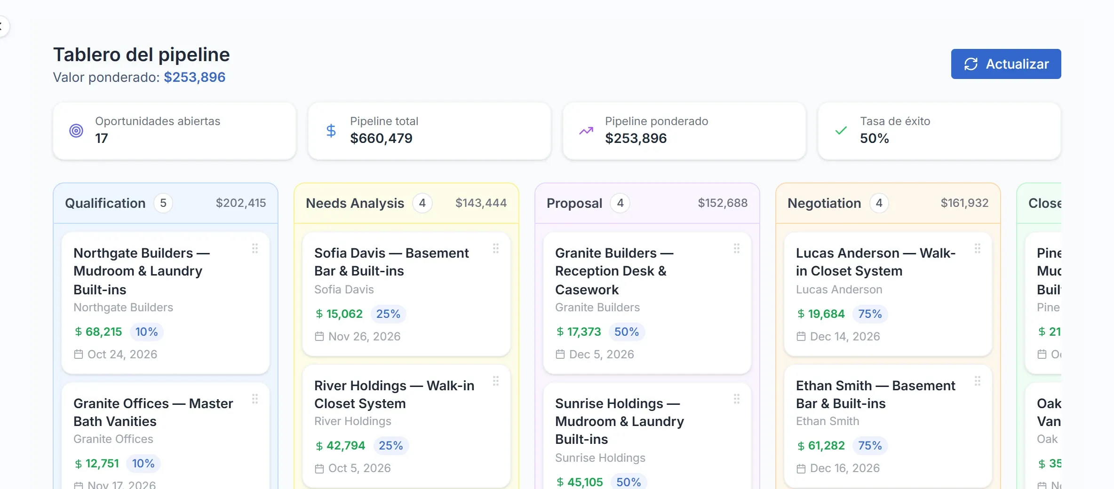
Task: Select the Negotiation column header
Action: tap(888, 203)
